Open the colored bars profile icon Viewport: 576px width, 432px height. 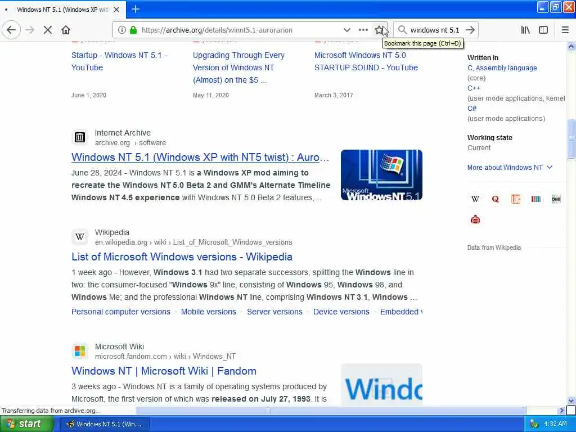tap(536, 199)
